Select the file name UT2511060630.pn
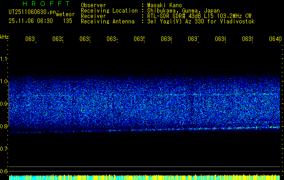 (x=33, y=12)
